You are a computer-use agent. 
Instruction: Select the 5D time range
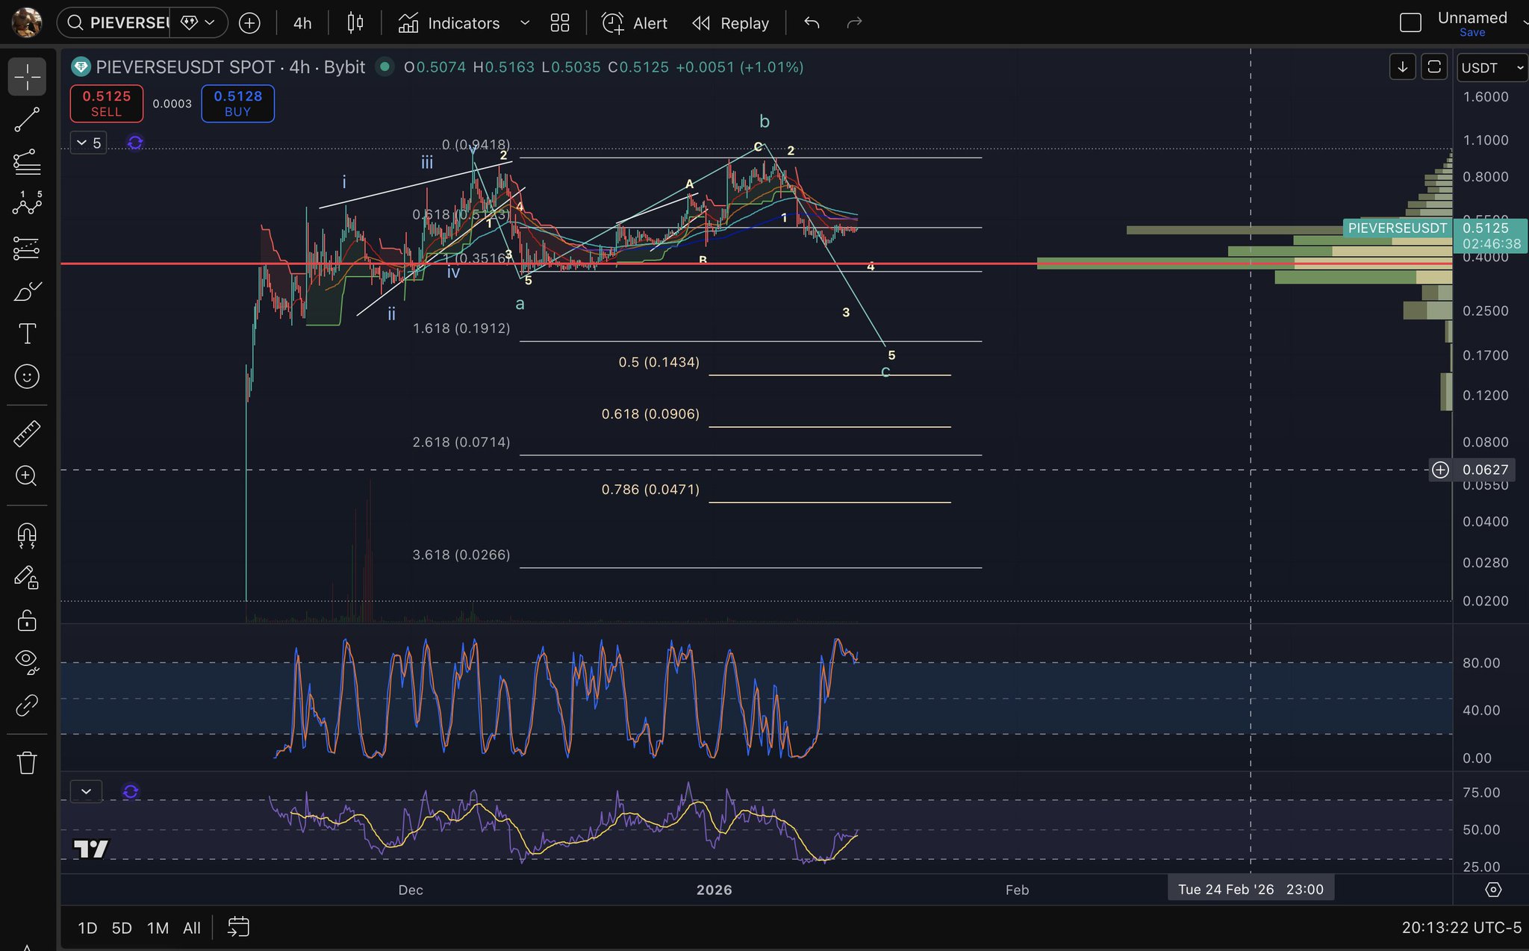[x=122, y=928]
